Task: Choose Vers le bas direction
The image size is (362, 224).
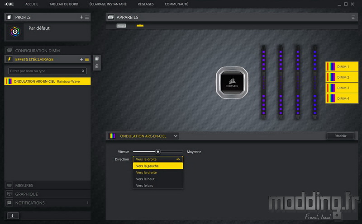Action: (158, 186)
